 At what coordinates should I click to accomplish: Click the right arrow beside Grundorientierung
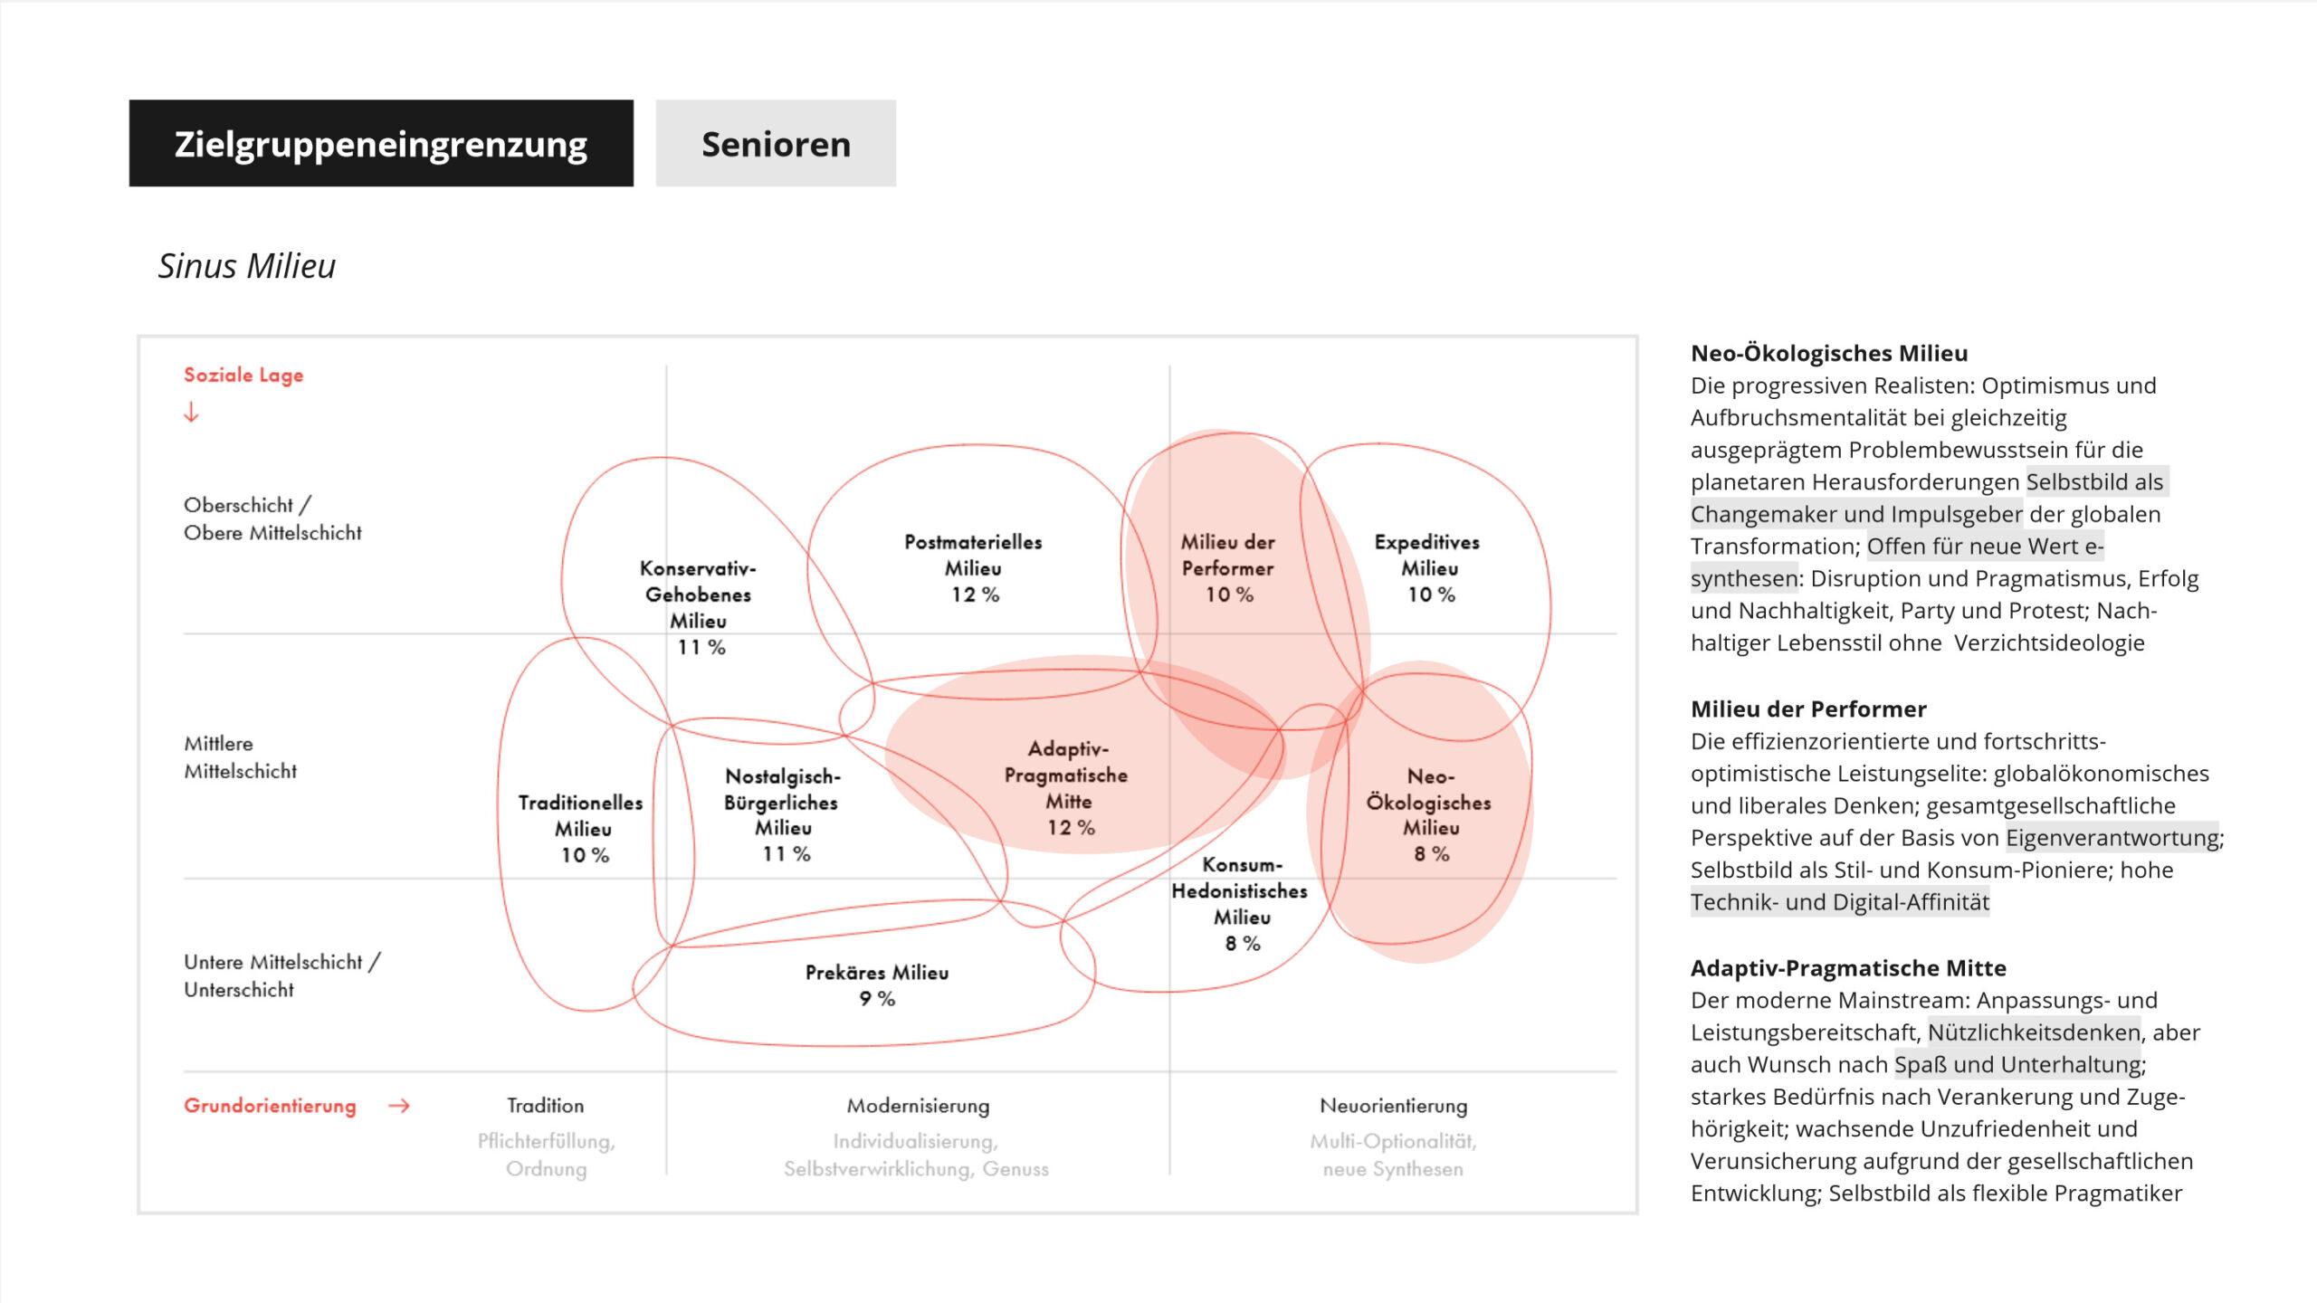[x=399, y=1106]
